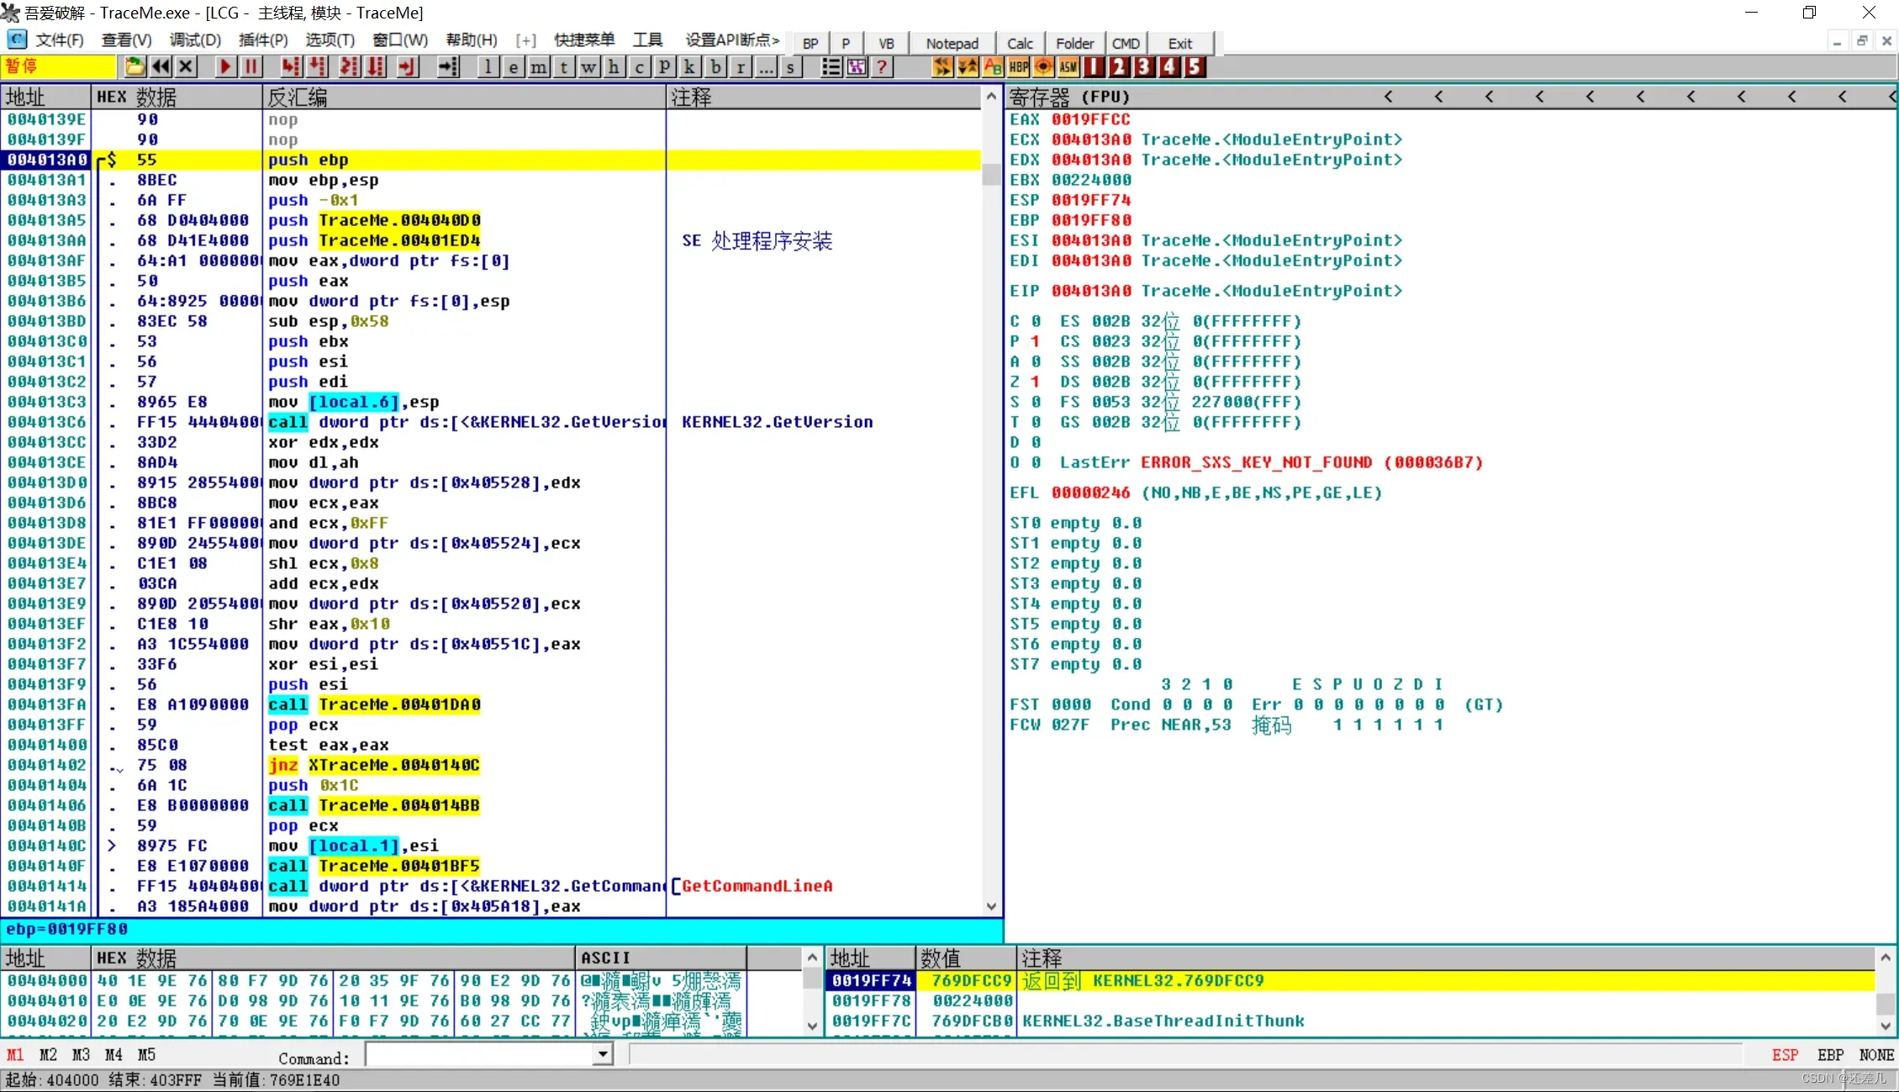Screen dimensions: 1899x1092
Task: Toggle the Z flag value
Action: point(1036,382)
